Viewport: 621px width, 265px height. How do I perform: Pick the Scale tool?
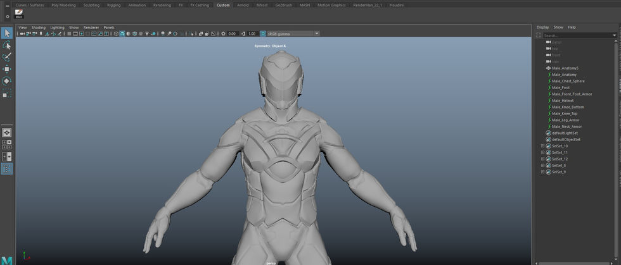coord(7,93)
